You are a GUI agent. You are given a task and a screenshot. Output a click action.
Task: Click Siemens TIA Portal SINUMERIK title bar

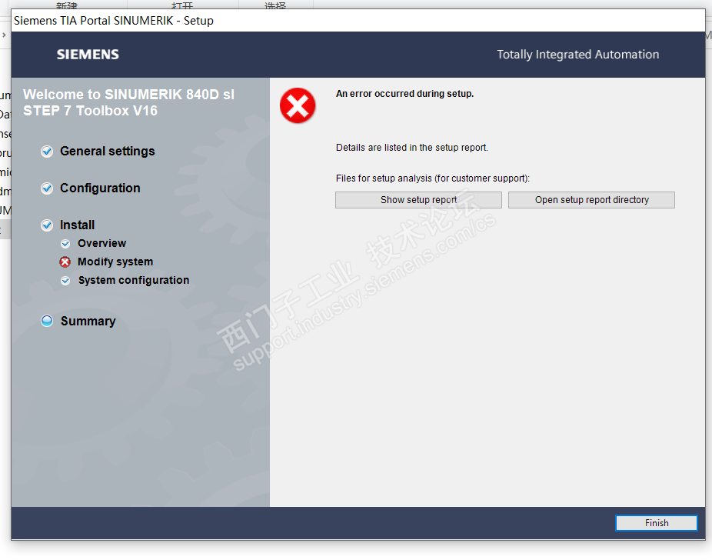coord(358,21)
